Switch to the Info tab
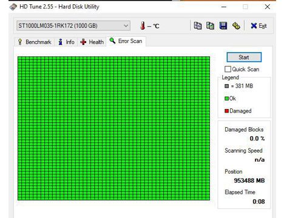The width and height of the screenshot is (284, 218). (x=66, y=42)
